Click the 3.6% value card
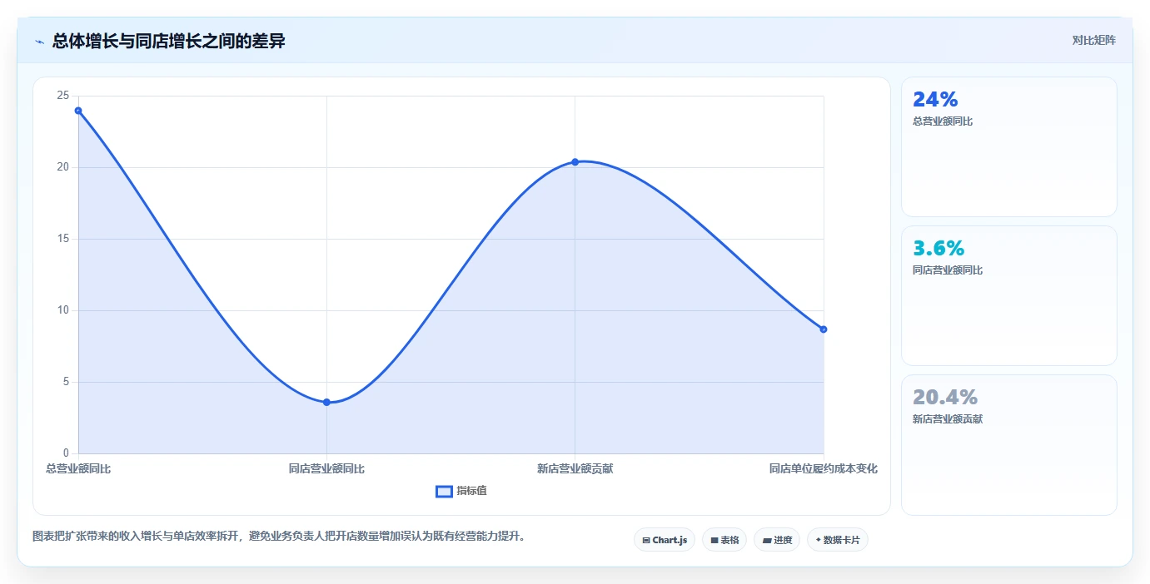This screenshot has width=1150, height=584. pos(1008,295)
